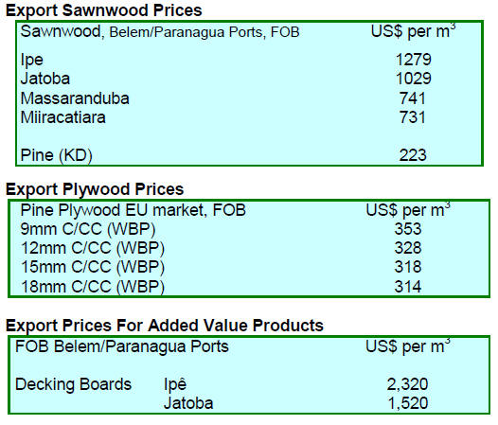Click the Decking Boards label
Viewport: 498px width, 425px height.
pyautogui.click(x=73, y=384)
